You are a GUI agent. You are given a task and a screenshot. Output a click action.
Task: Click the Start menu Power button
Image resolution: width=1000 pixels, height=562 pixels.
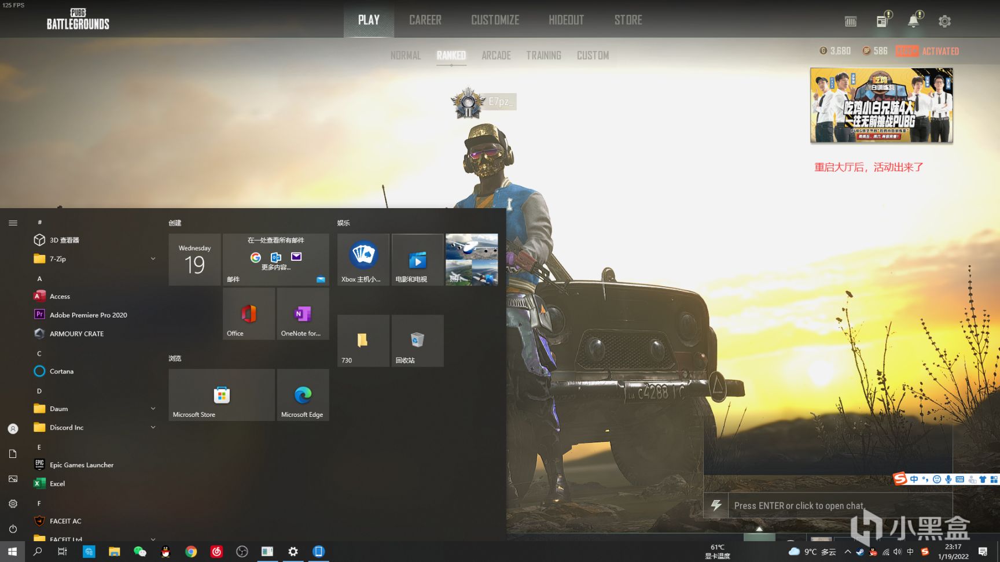[13, 528]
